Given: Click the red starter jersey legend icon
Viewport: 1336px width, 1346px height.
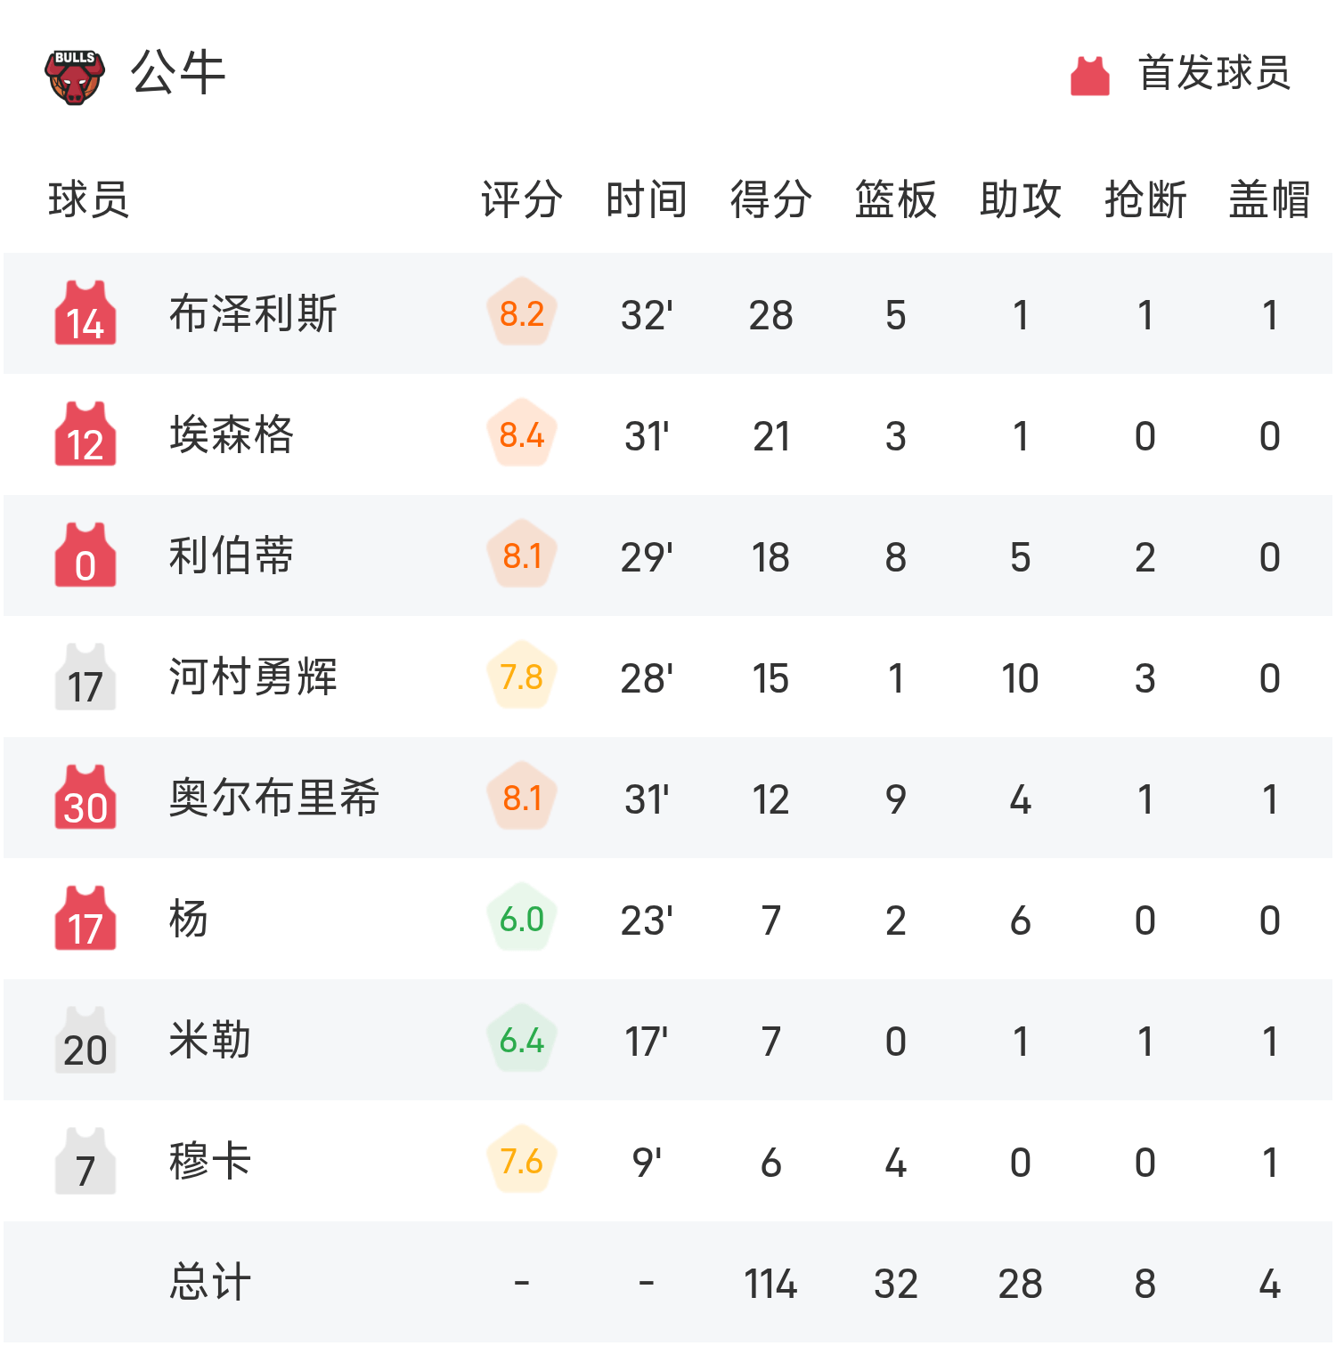Looking at the screenshot, I should (x=1089, y=76).
